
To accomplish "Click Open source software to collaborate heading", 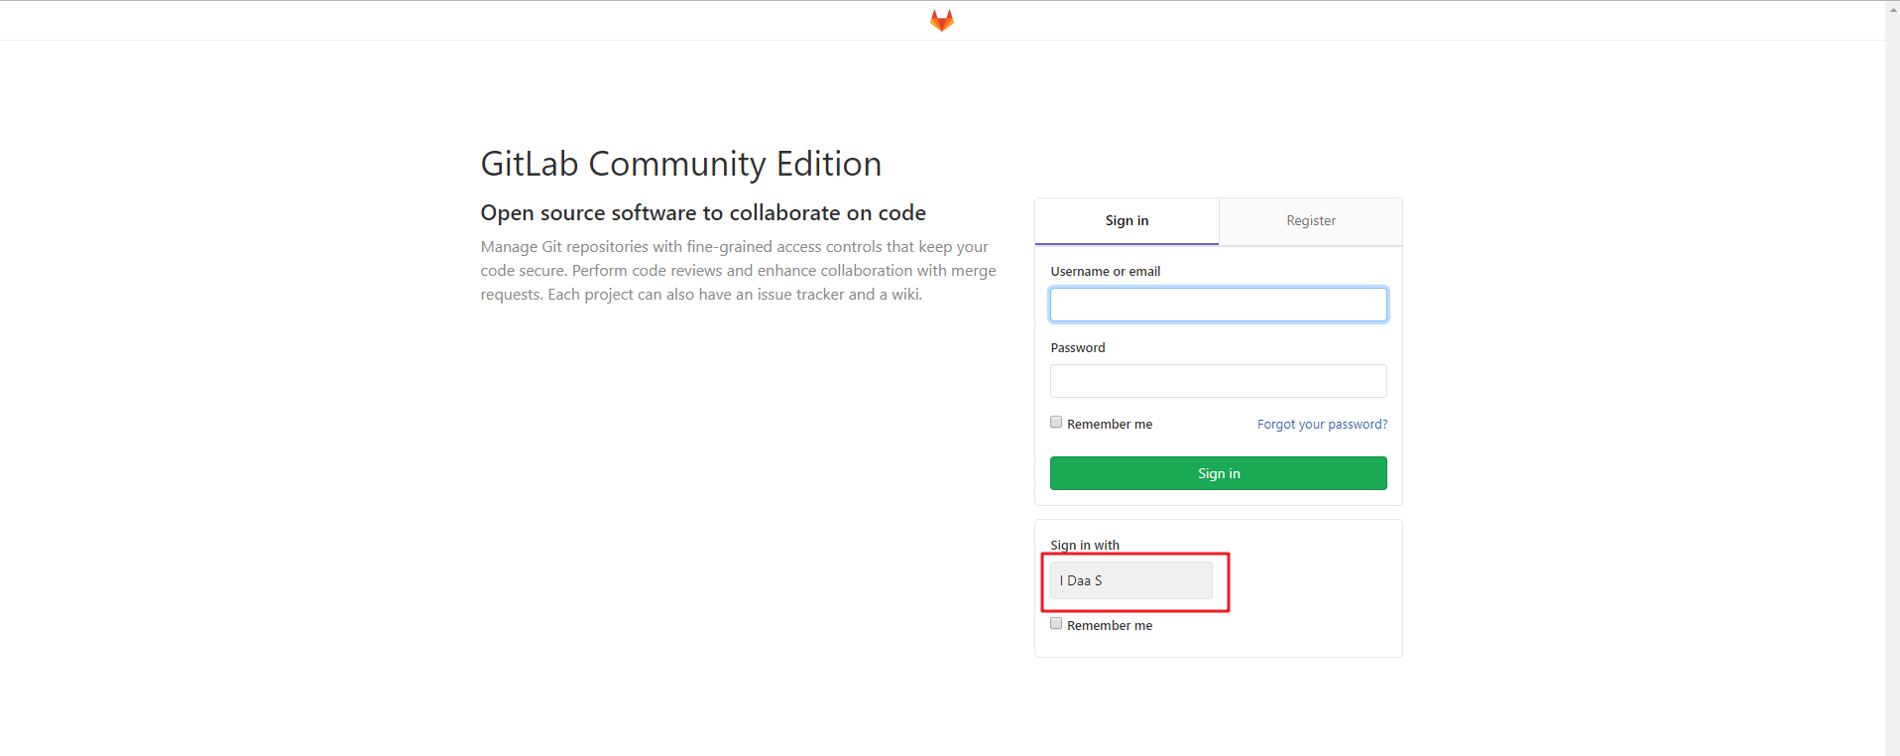I will [x=703, y=212].
